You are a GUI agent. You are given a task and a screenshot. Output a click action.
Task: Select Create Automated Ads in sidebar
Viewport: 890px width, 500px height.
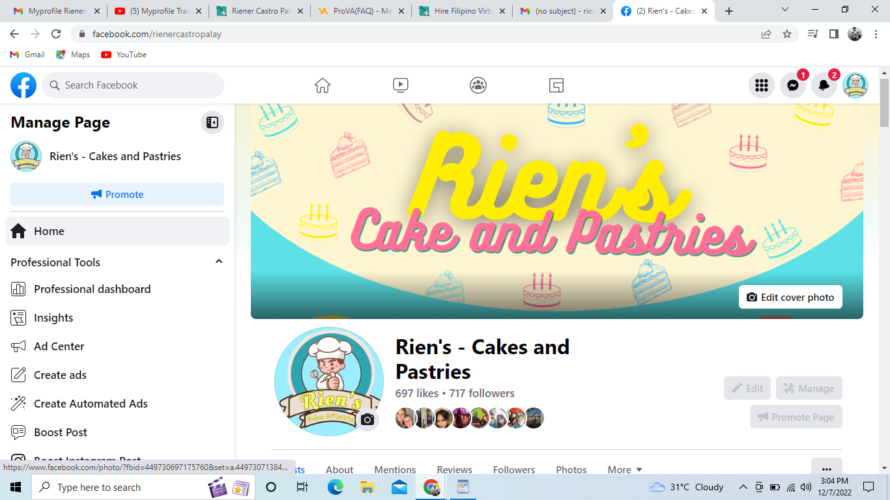coord(117,404)
